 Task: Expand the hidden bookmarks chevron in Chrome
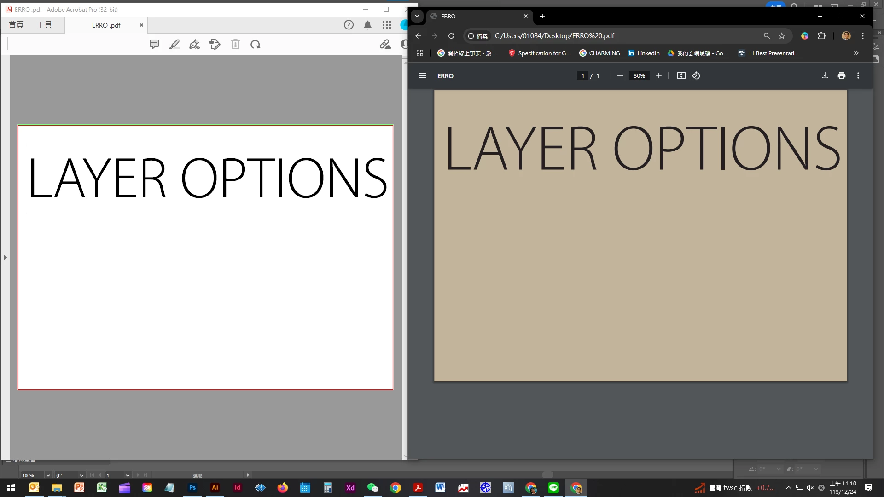click(x=856, y=53)
